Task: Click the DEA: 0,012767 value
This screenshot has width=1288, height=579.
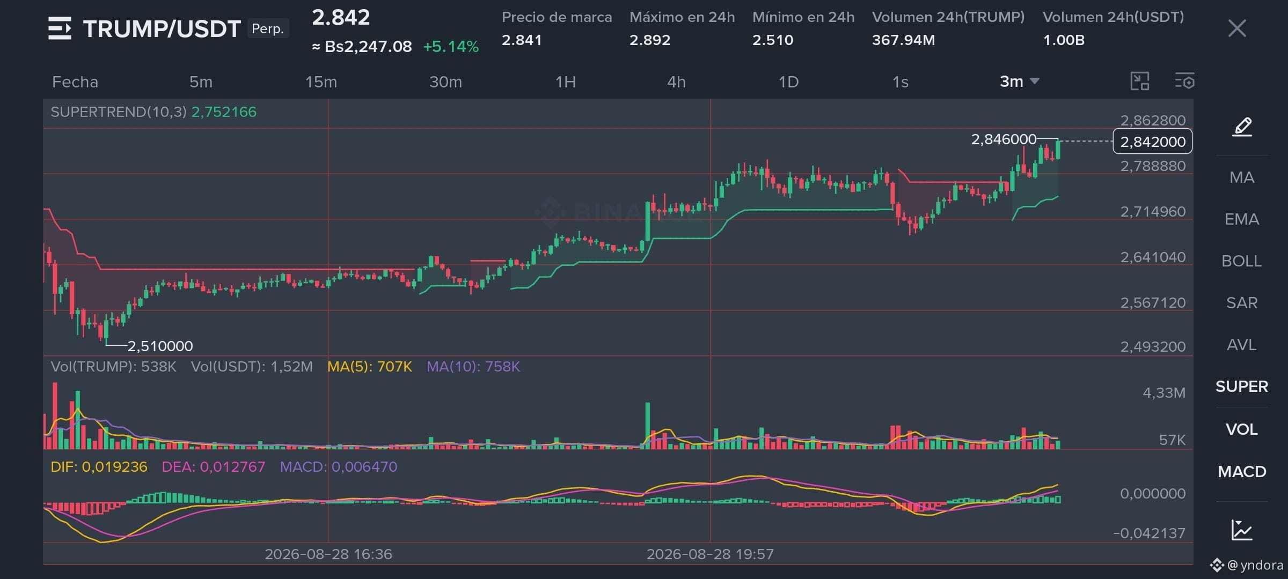Action: pyautogui.click(x=214, y=467)
